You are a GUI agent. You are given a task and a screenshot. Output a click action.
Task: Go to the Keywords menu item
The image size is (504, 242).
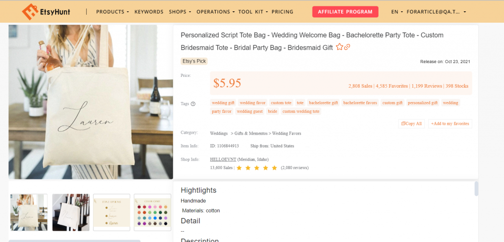pos(149,12)
